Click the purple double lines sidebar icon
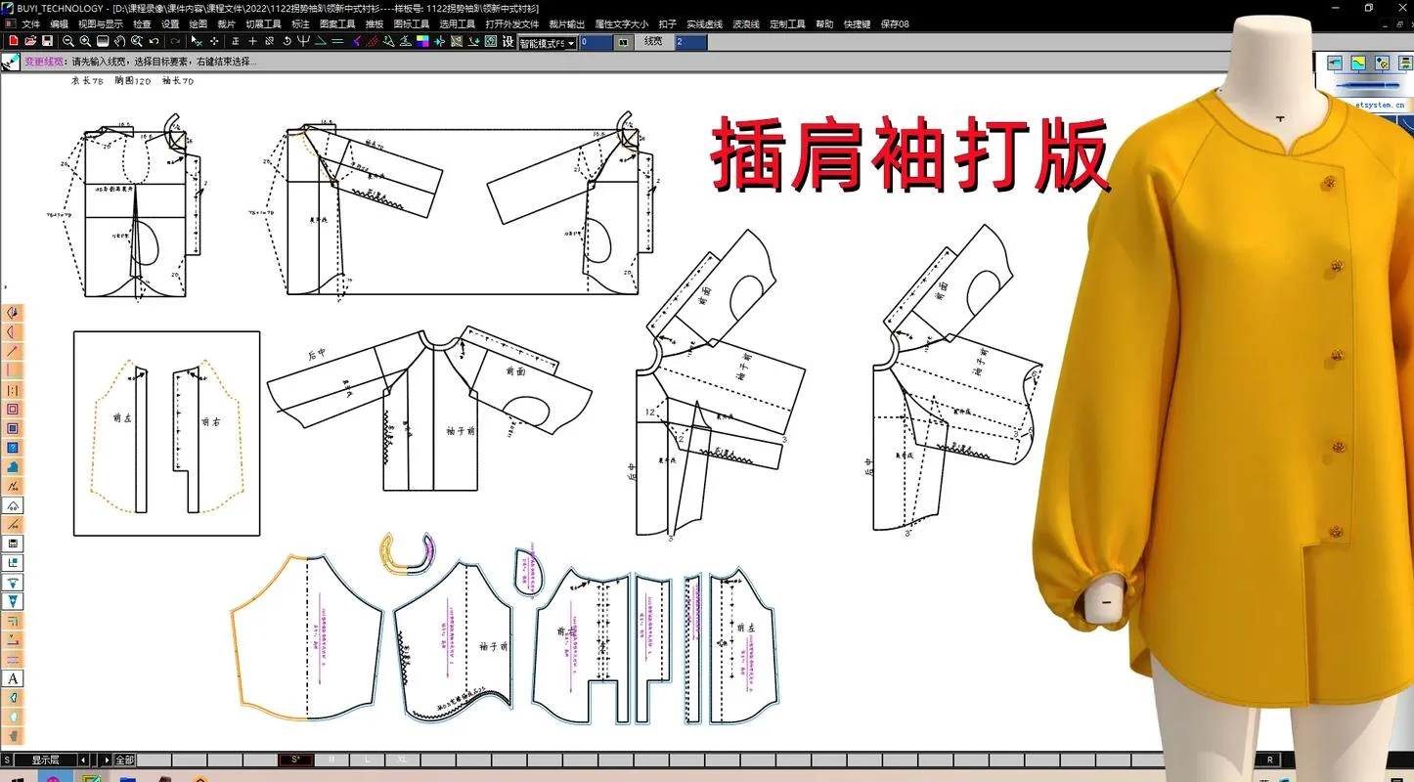The width and height of the screenshot is (1414, 782). pos(14,659)
